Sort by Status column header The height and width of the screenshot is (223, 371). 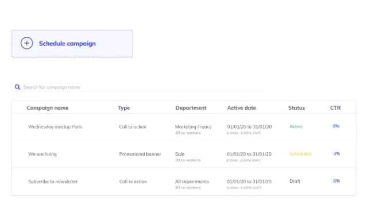pos(296,108)
